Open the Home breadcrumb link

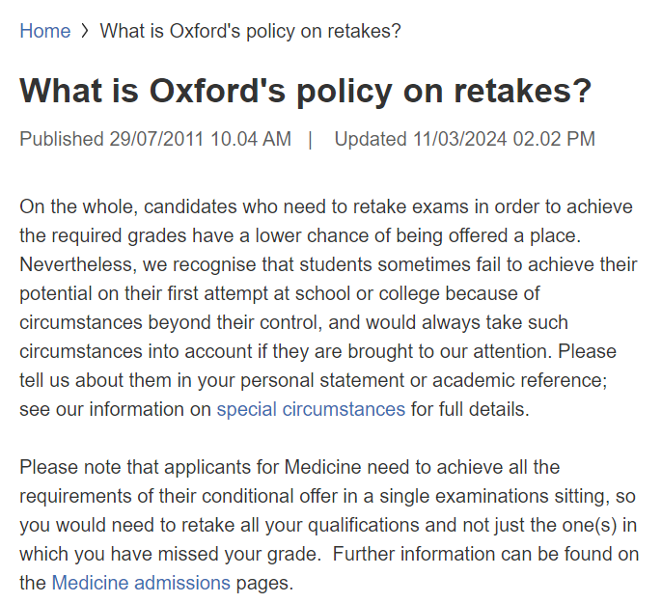click(x=44, y=31)
